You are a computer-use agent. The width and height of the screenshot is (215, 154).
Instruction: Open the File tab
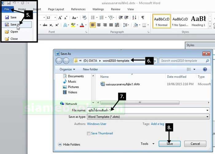[x=7, y=9]
